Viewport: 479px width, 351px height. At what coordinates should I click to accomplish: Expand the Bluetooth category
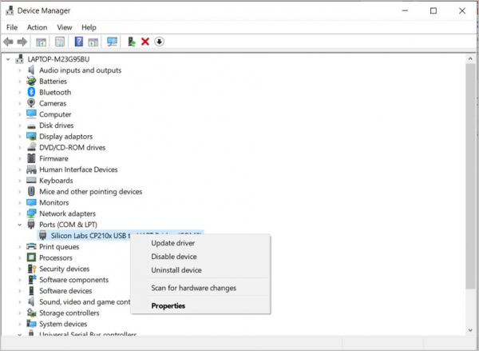(x=19, y=93)
